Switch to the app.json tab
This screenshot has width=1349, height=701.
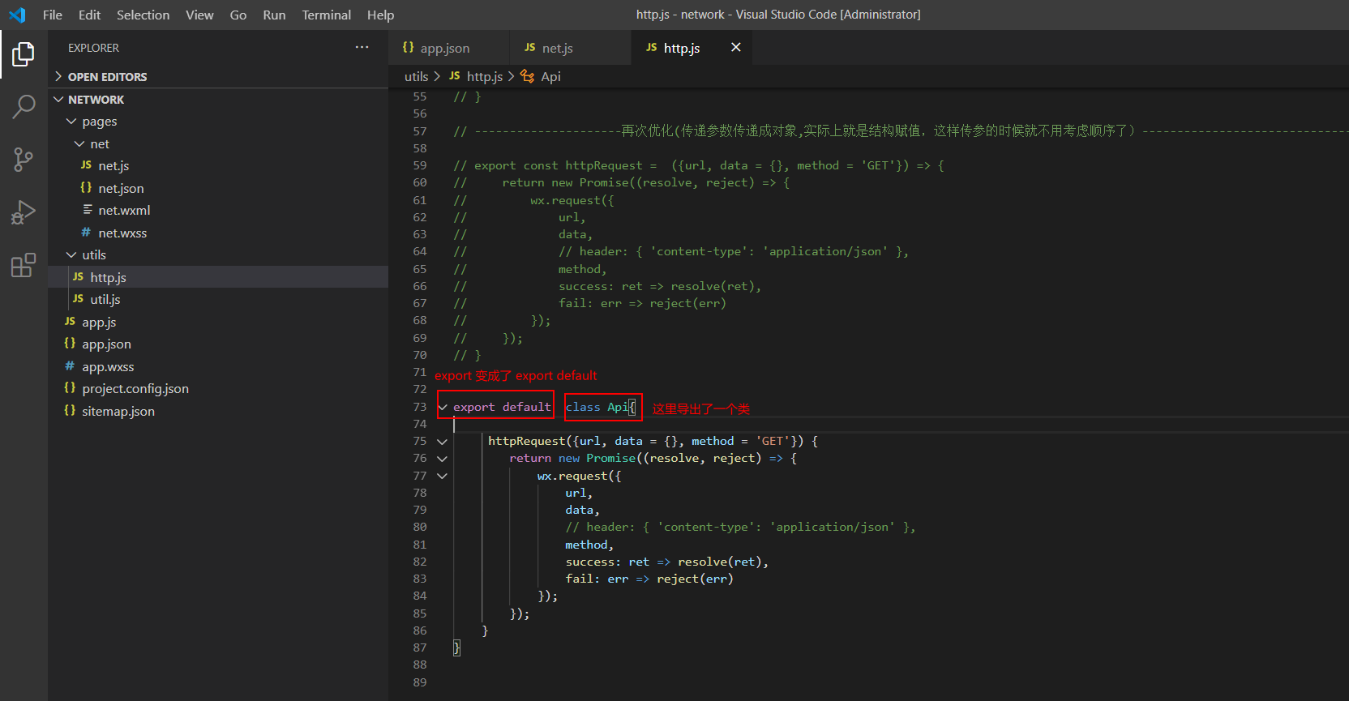point(449,48)
